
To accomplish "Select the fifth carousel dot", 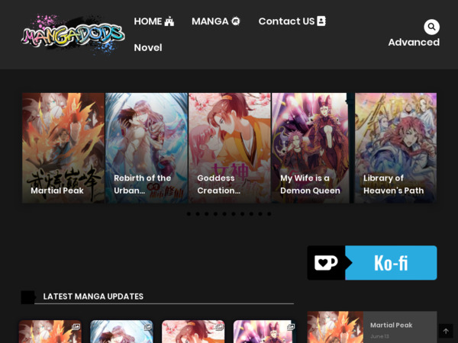I will (x=224, y=213).
